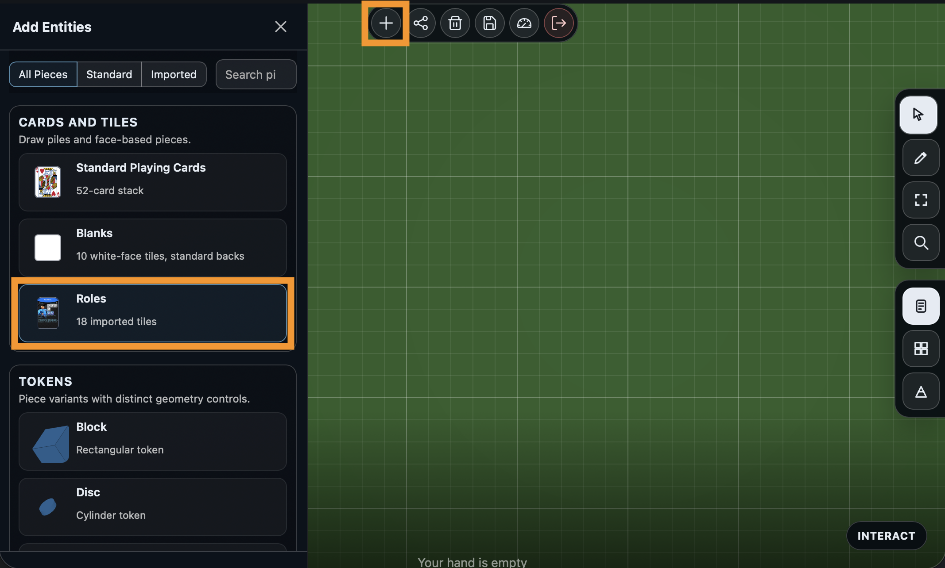Click the trash delete icon
This screenshot has height=568, width=945.
coord(455,23)
